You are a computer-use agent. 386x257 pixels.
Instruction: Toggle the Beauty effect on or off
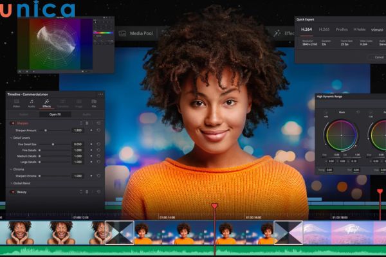click(13, 192)
